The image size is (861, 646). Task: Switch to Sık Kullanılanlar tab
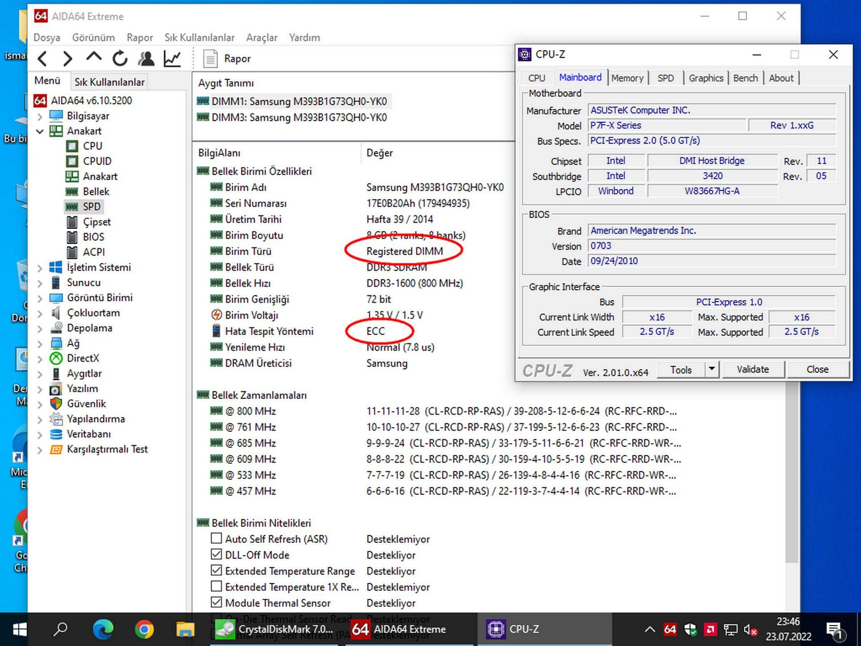click(109, 82)
